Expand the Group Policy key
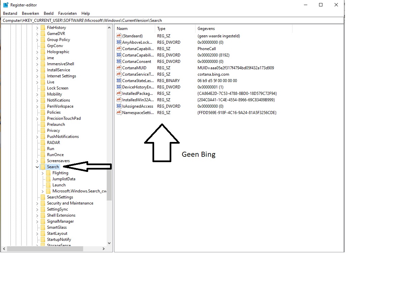416x292 pixels. click(37, 40)
